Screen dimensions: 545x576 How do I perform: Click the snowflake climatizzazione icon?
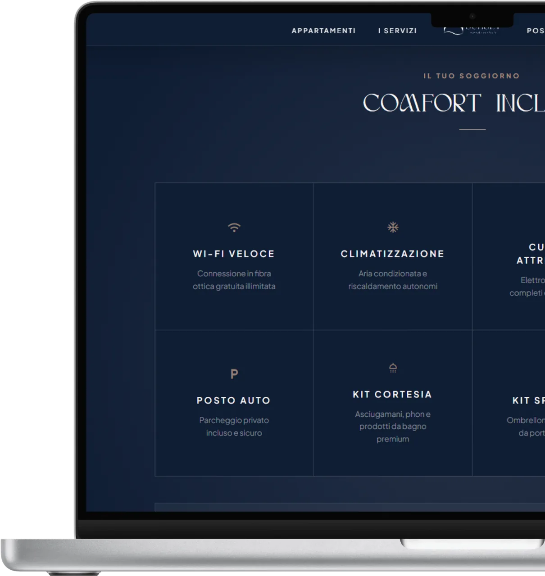coord(393,227)
